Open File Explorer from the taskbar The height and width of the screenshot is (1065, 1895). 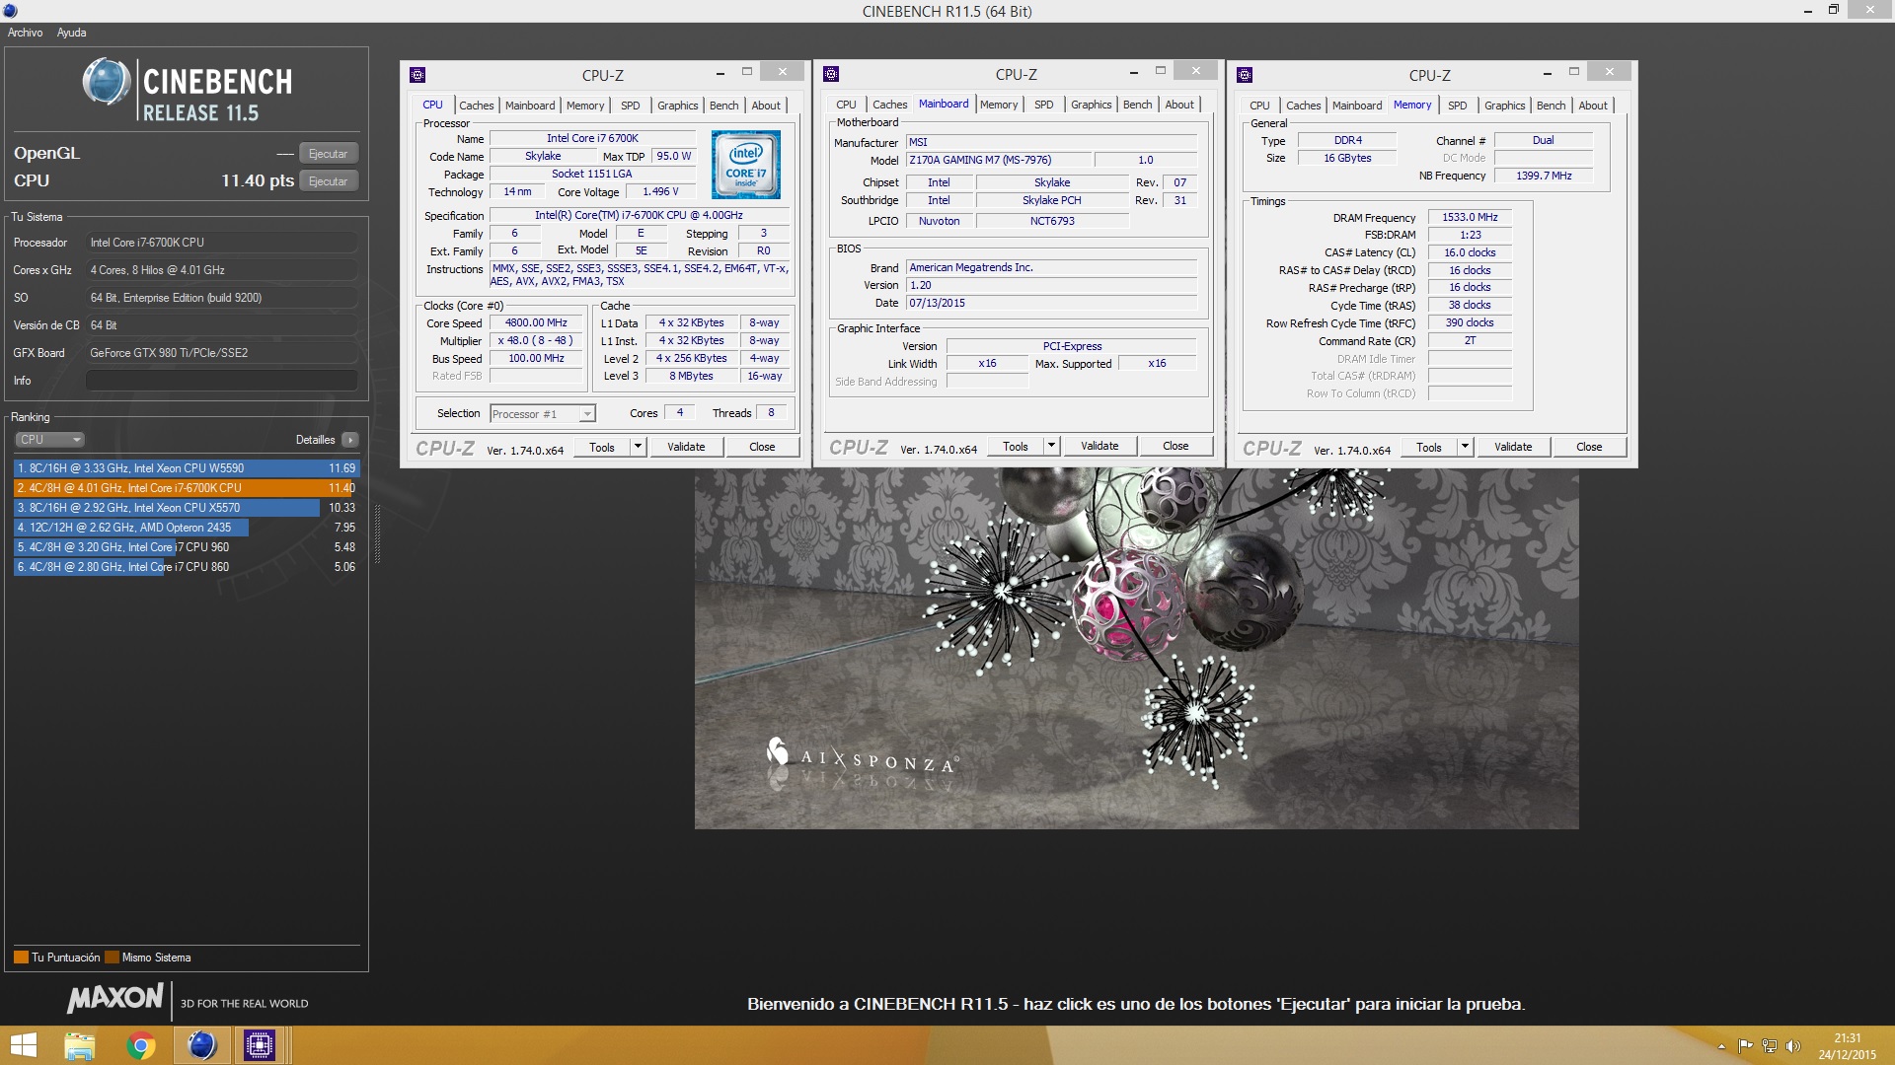[79, 1045]
